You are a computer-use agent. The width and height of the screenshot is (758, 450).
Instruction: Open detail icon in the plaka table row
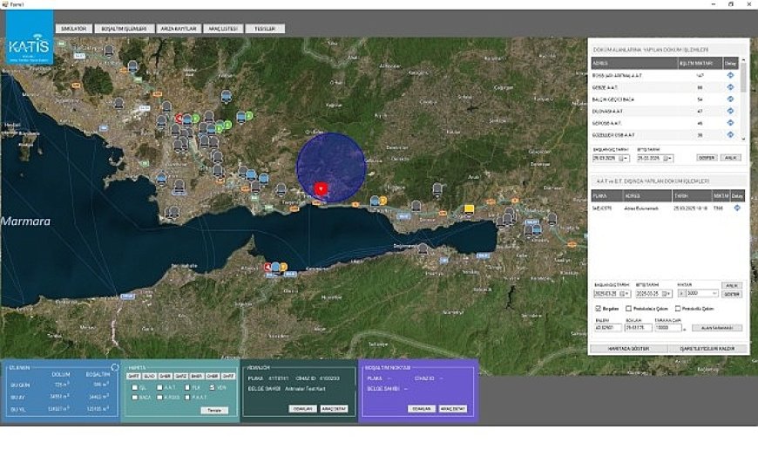737,208
